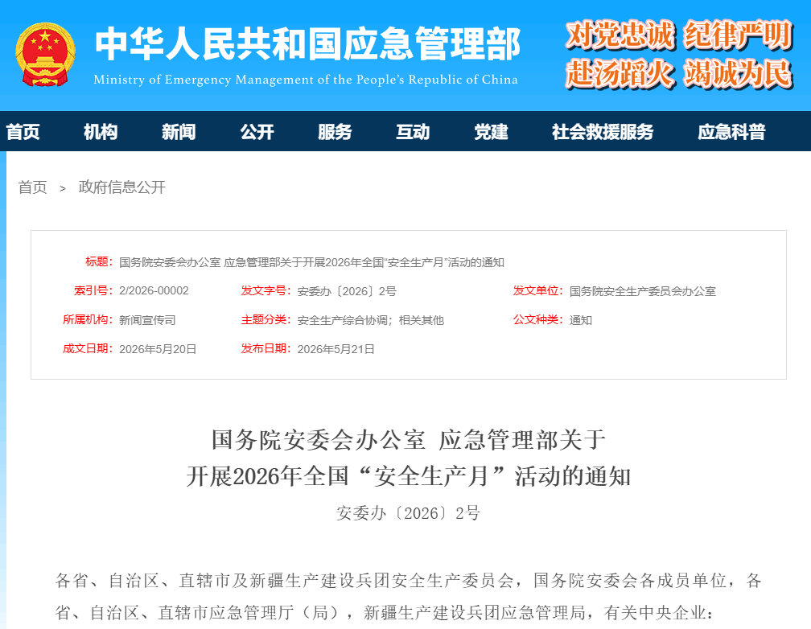Open the 互动 navigation item
Viewport: 811px width, 629px height.
(x=414, y=132)
